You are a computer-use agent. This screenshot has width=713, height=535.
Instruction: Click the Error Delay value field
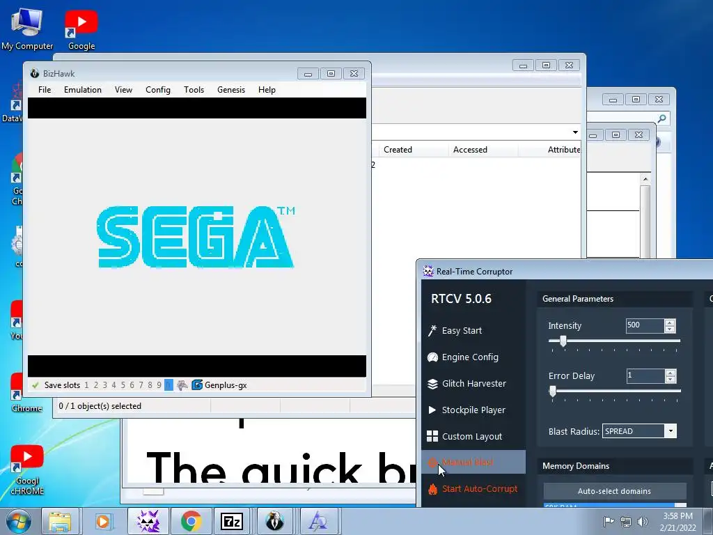click(x=645, y=375)
